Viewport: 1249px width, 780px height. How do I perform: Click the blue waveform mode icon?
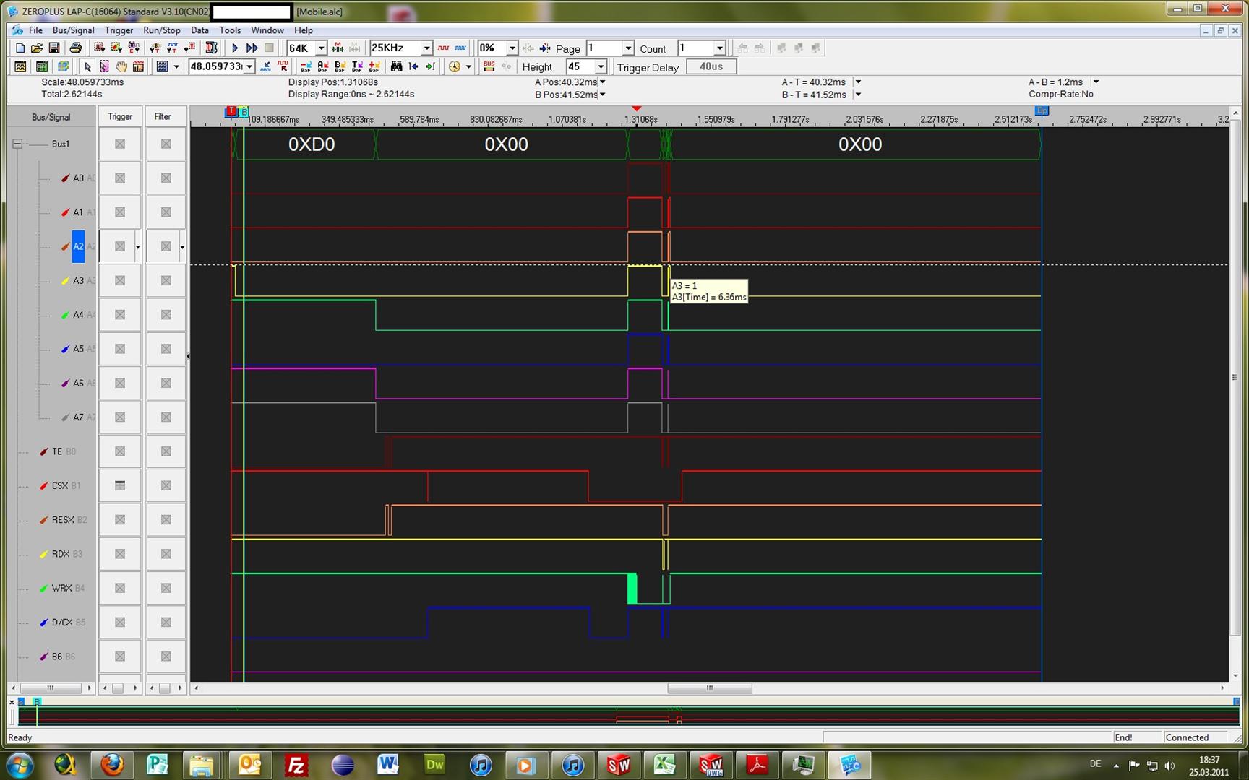point(460,48)
